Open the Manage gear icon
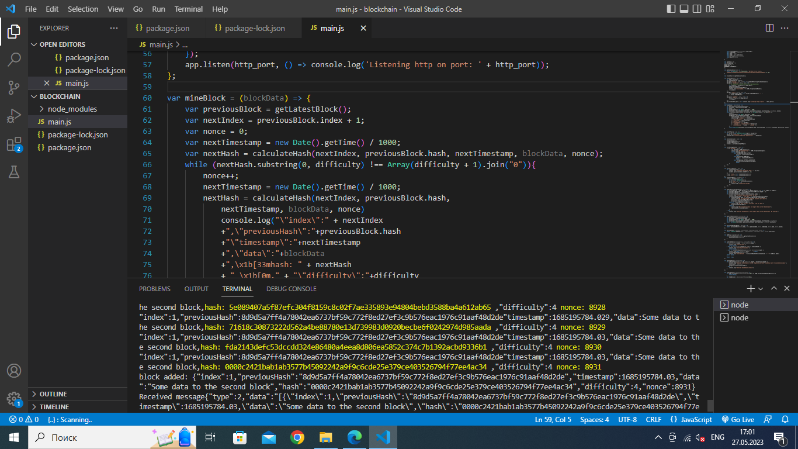 click(14, 399)
